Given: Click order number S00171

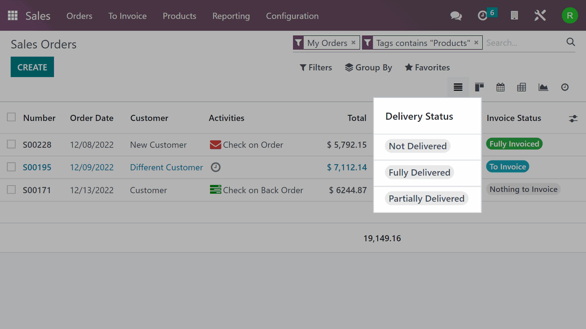Looking at the screenshot, I should (x=37, y=190).
